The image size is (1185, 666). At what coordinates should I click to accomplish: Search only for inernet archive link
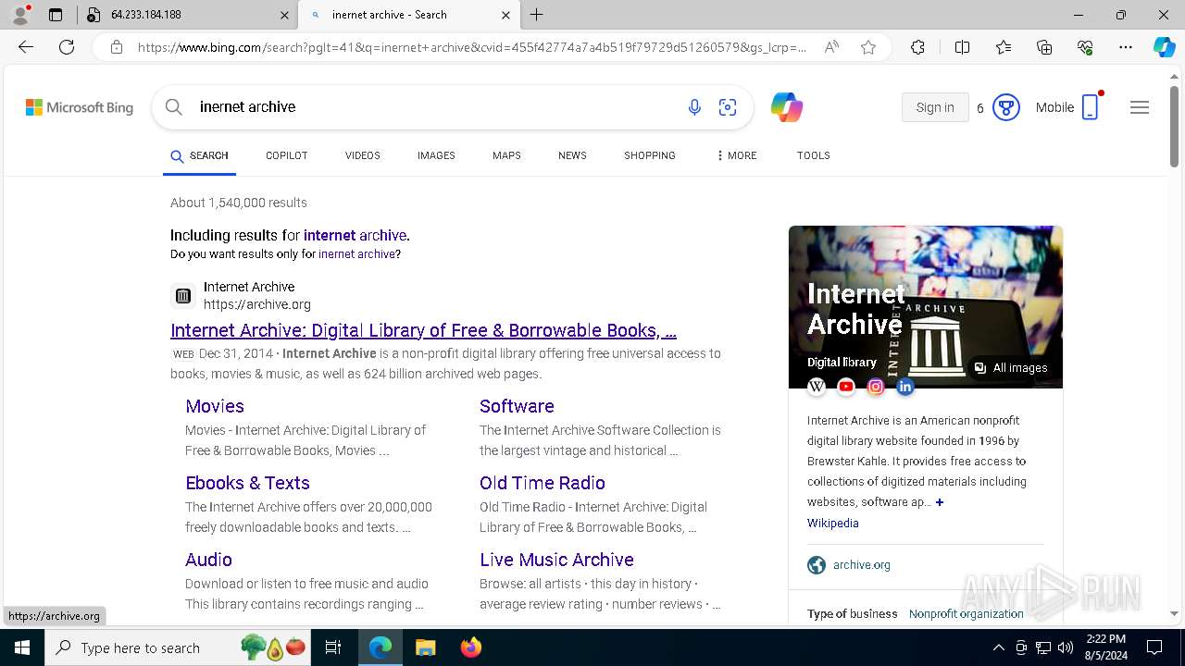click(357, 254)
